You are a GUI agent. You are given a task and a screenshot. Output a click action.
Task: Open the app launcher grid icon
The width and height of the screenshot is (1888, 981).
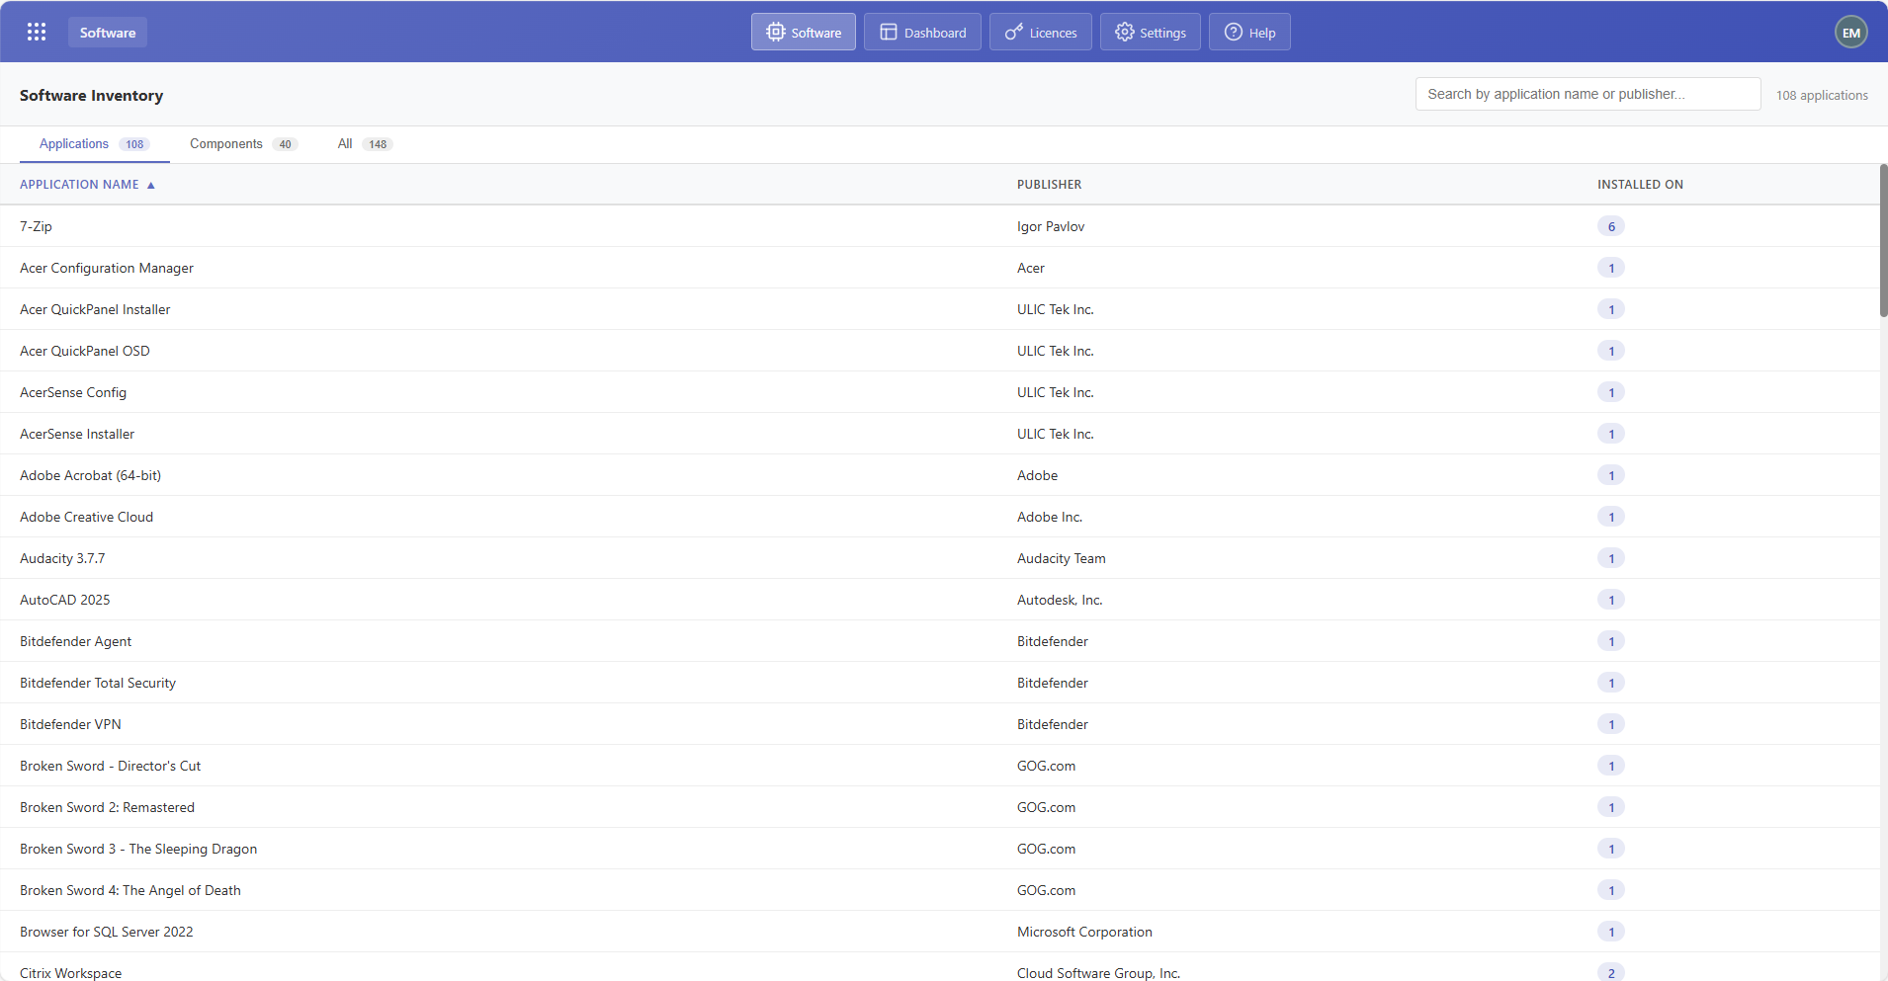tap(37, 32)
